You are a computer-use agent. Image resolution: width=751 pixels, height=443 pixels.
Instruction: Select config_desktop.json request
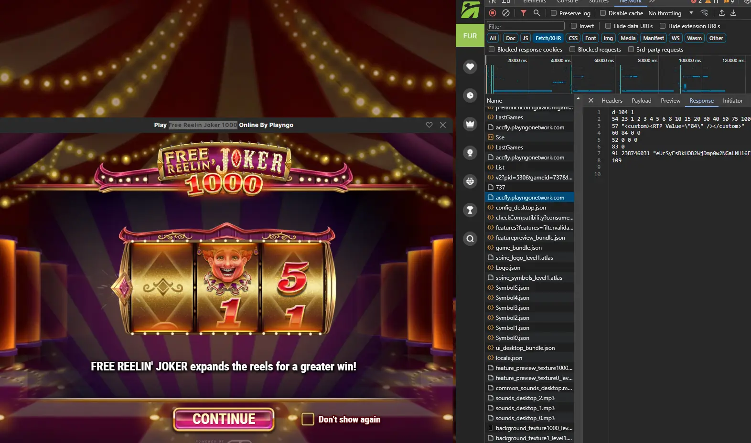click(x=529, y=208)
